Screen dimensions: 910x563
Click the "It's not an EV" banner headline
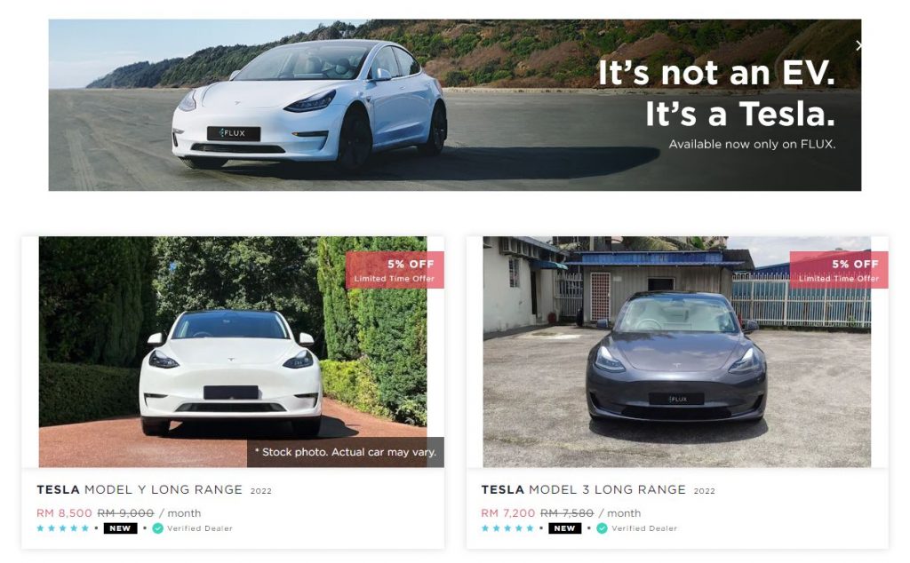click(717, 73)
